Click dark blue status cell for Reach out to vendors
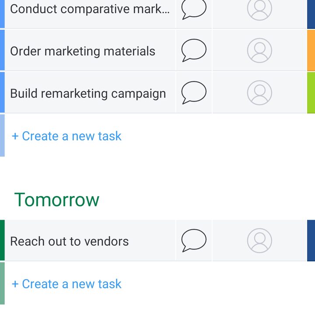 tap(311, 241)
